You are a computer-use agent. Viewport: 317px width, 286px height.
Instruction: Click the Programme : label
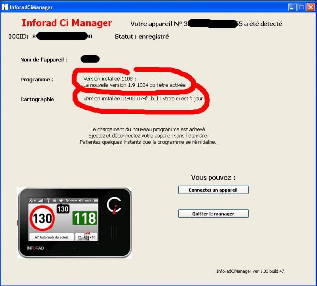[x=37, y=80]
